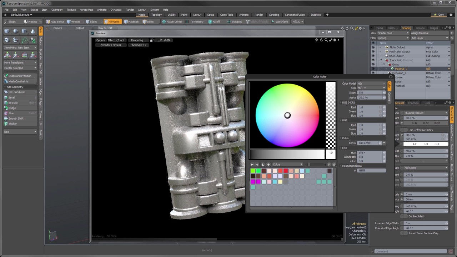Toggle visibility of Group layer

pyautogui.click(x=373, y=64)
